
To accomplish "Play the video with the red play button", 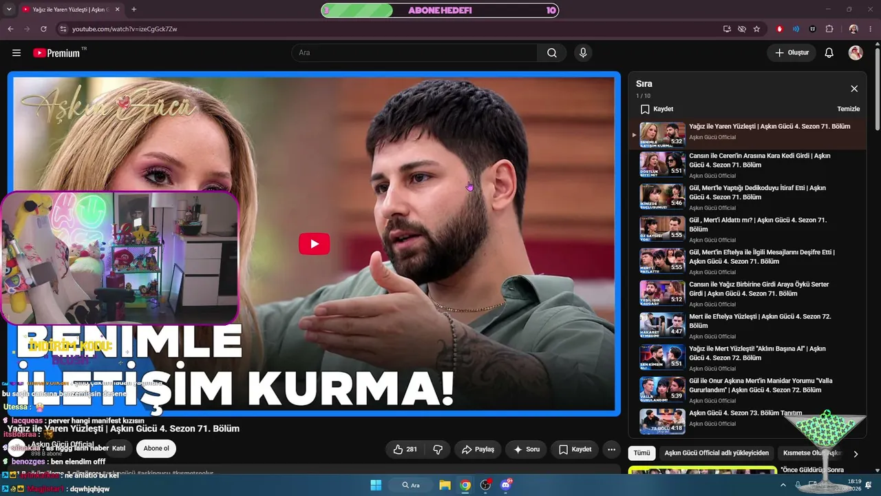I will pyautogui.click(x=314, y=244).
